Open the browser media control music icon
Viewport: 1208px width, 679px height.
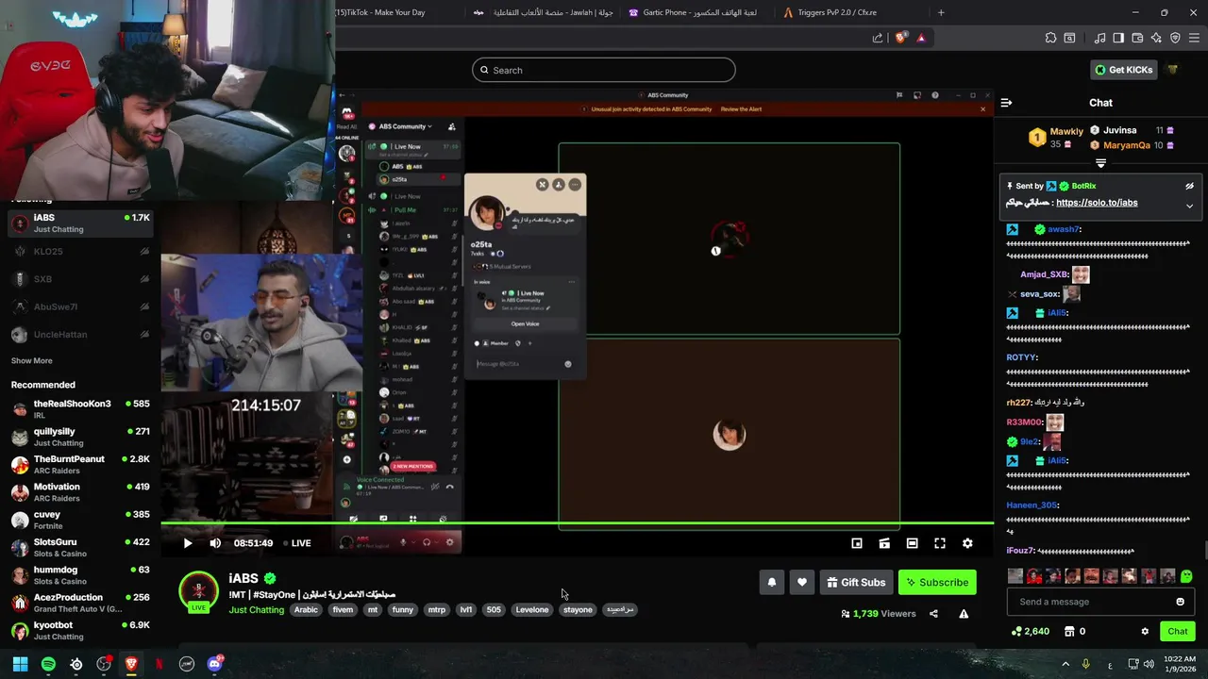(x=1099, y=38)
